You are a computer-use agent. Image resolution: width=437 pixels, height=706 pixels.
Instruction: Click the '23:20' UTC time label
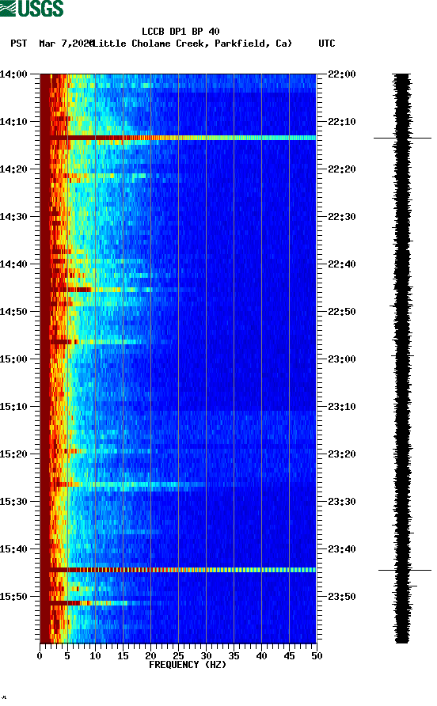342,454
